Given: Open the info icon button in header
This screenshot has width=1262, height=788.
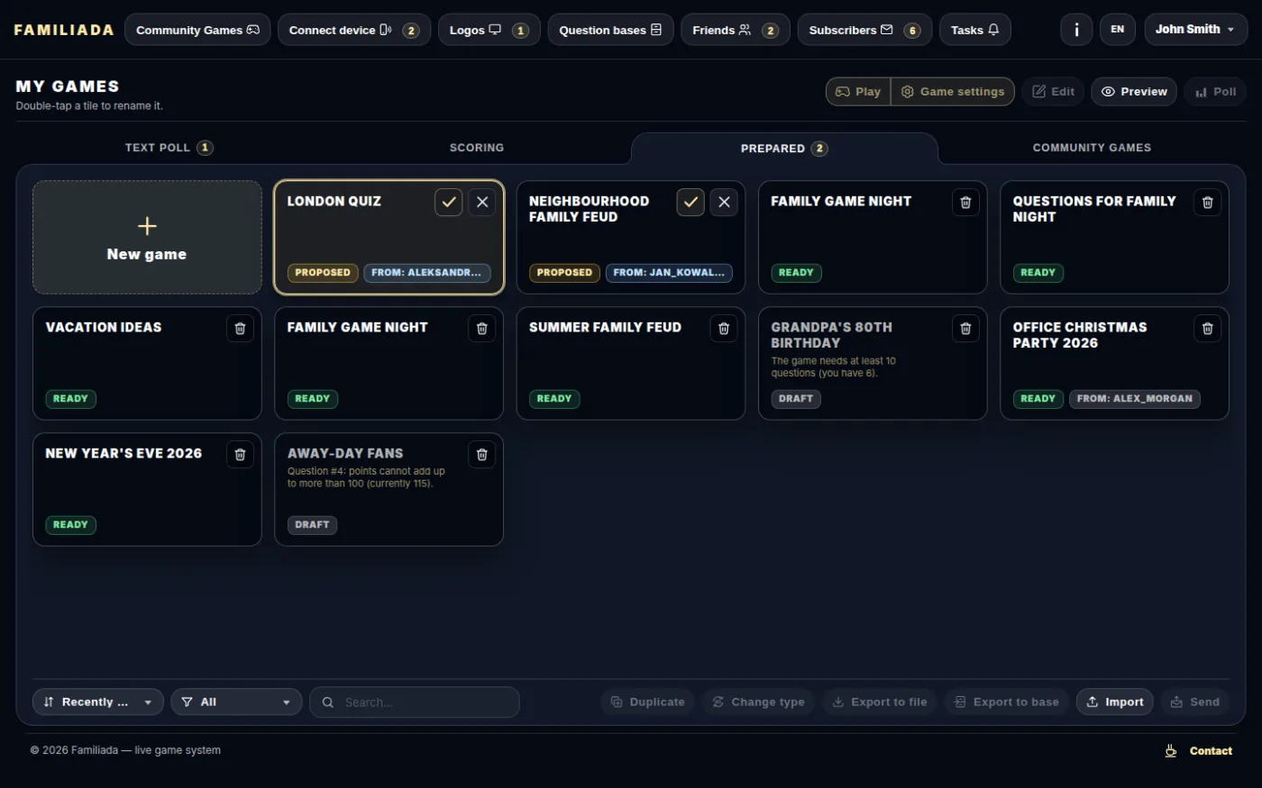Looking at the screenshot, I should click(x=1076, y=30).
